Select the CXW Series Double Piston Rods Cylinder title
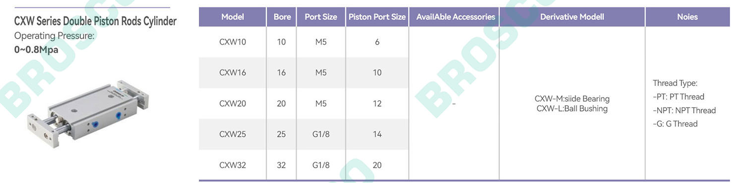This screenshot has width=744, height=183. click(x=95, y=21)
